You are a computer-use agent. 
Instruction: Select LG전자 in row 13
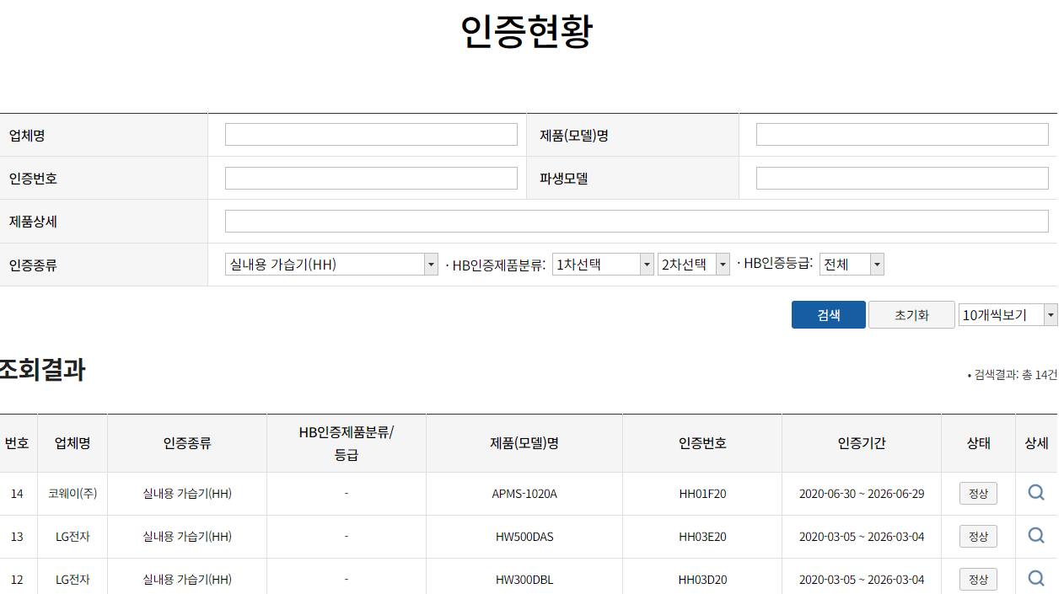[72, 536]
